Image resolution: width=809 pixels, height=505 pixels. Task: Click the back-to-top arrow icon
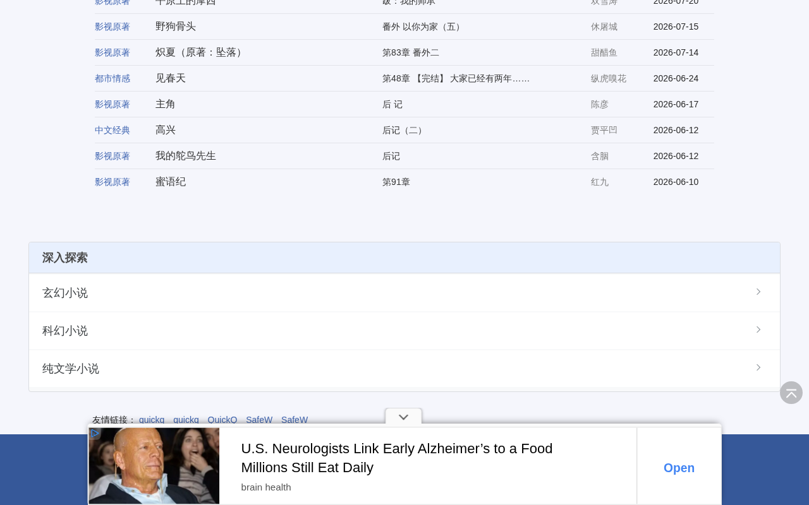coord(791,393)
